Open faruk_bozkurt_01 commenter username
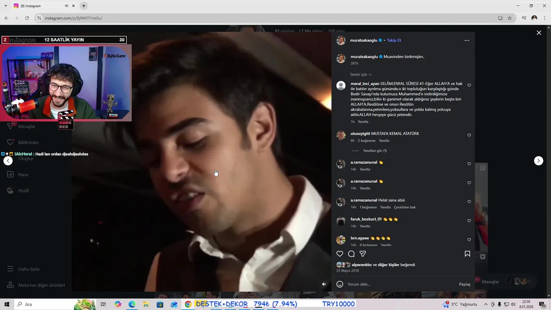Viewport: 551px width, 310px height. point(366,219)
